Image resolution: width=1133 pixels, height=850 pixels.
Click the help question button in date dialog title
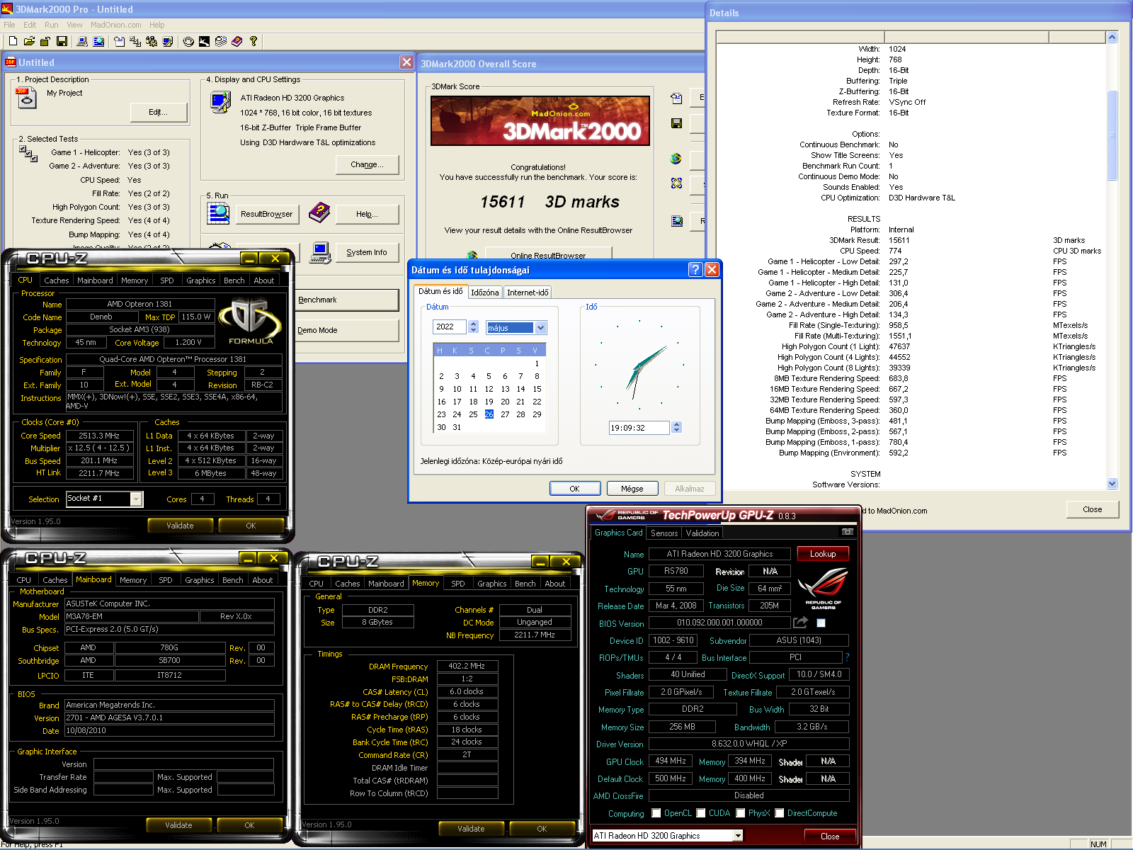pyautogui.click(x=695, y=269)
